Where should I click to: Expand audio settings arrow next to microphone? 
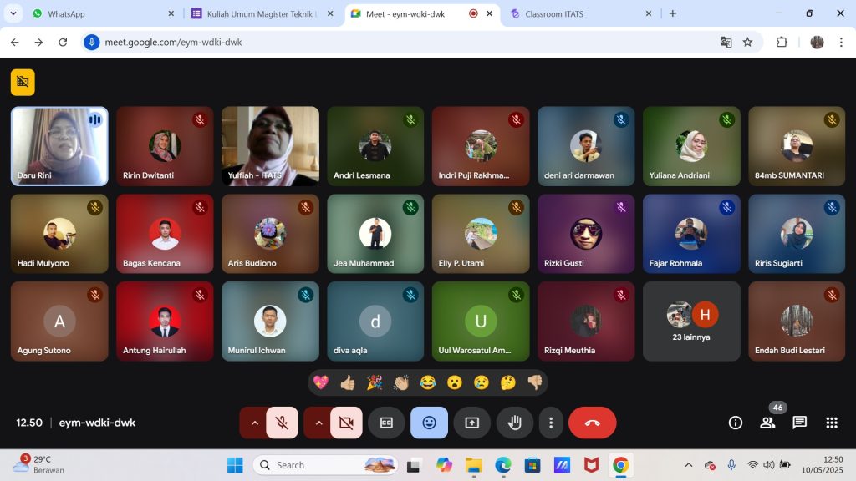[x=254, y=423]
